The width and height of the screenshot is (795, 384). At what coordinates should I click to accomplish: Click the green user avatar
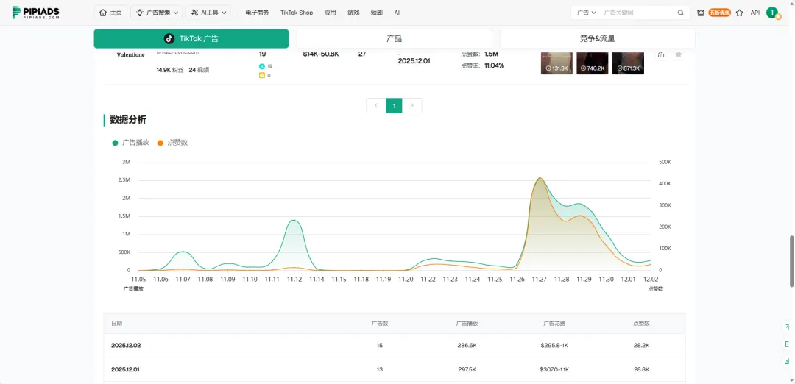[771, 13]
